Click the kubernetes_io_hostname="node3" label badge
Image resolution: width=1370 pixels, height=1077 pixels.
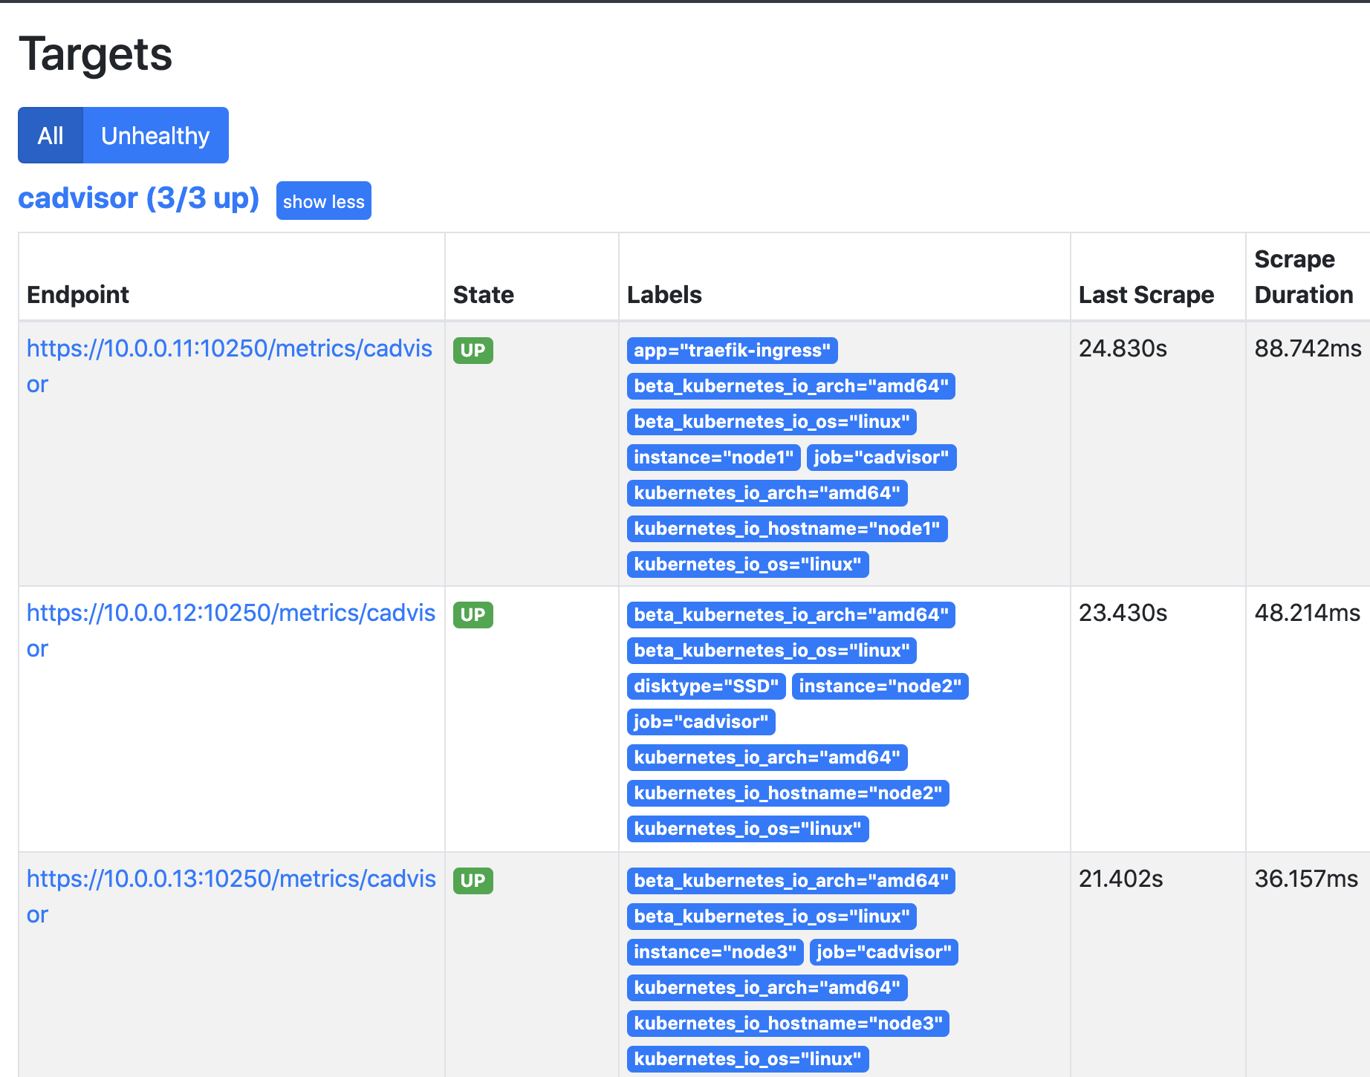coord(788,1024)
